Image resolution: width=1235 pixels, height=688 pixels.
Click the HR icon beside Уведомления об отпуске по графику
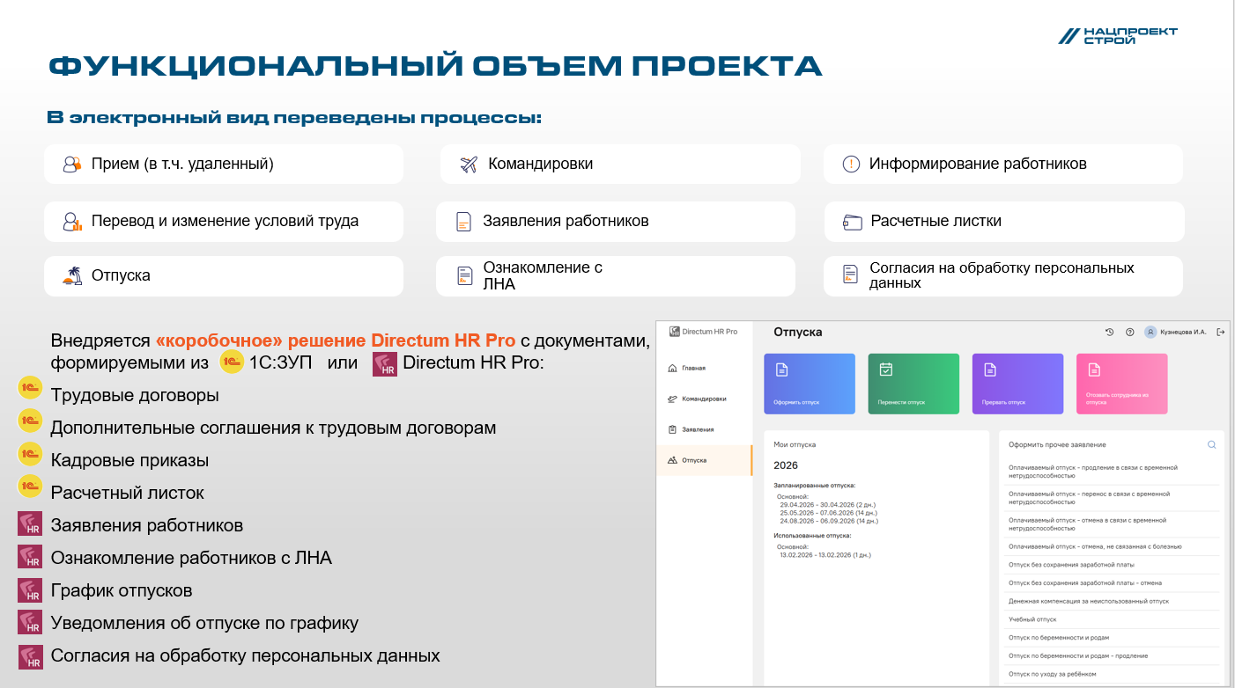pos(31,622)
